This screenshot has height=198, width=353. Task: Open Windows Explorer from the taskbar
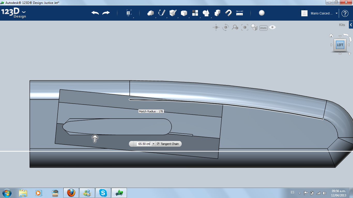pyautogui.click(x=23, y=193)
